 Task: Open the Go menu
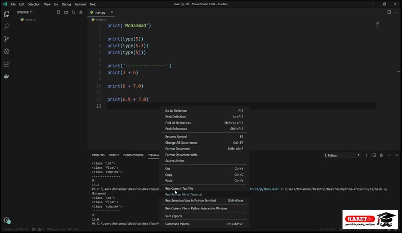click(56, 4)
